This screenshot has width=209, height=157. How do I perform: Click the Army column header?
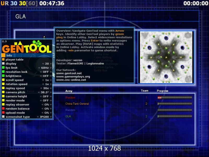(x=69, y=91)
